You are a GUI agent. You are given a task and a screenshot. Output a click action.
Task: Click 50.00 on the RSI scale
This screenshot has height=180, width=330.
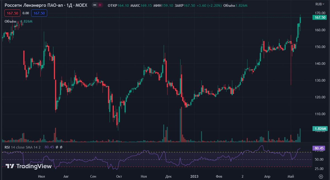(319, 160)
